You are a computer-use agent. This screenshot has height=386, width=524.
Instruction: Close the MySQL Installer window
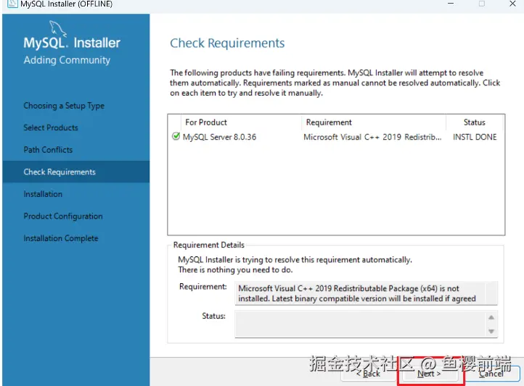tap(512, 4)
